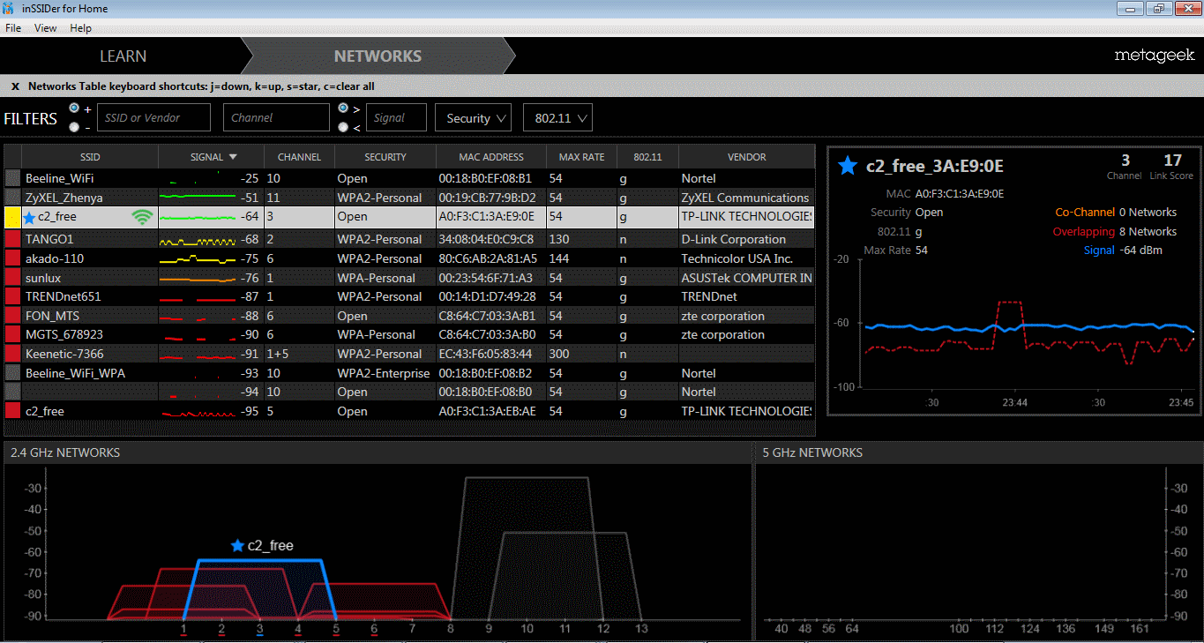Click channel 11 marker on 2.4 GHz axis
Screen dimensions: 1204x643
(565, 629)
